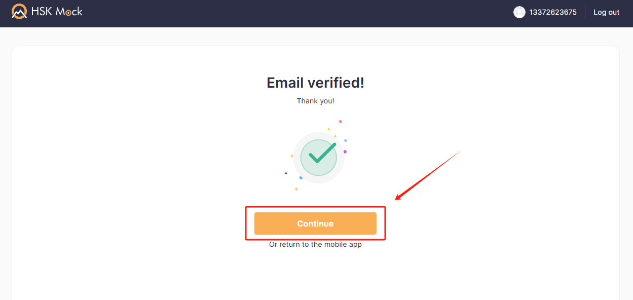Select the Log out option in the header
633x300 pixels.
(x=606, y=12)
